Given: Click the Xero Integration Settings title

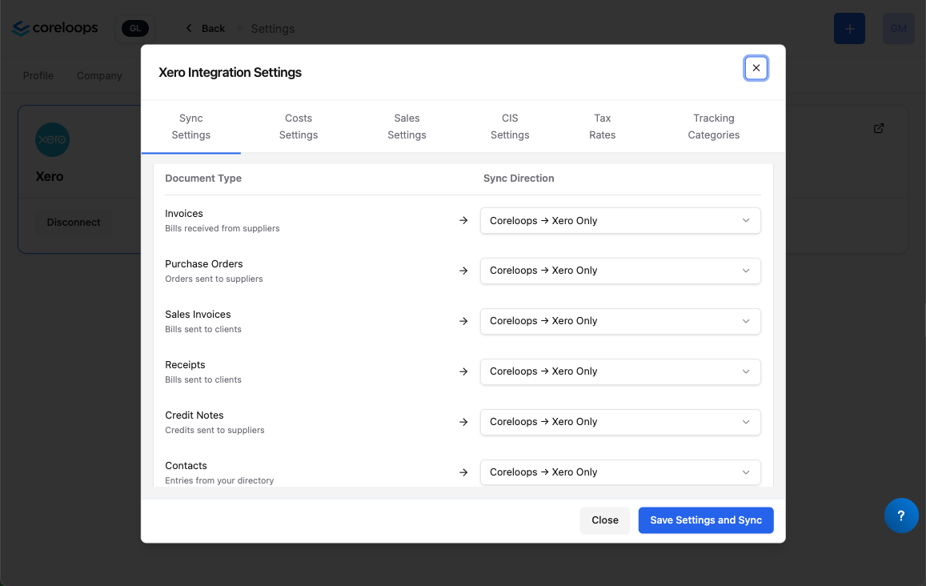Looking at the screenshot, I should pyautogui.click(x=230, y=73).
